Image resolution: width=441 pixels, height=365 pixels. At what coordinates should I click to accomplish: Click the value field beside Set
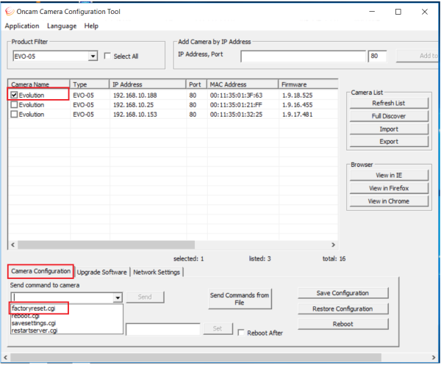coord(163,329)
